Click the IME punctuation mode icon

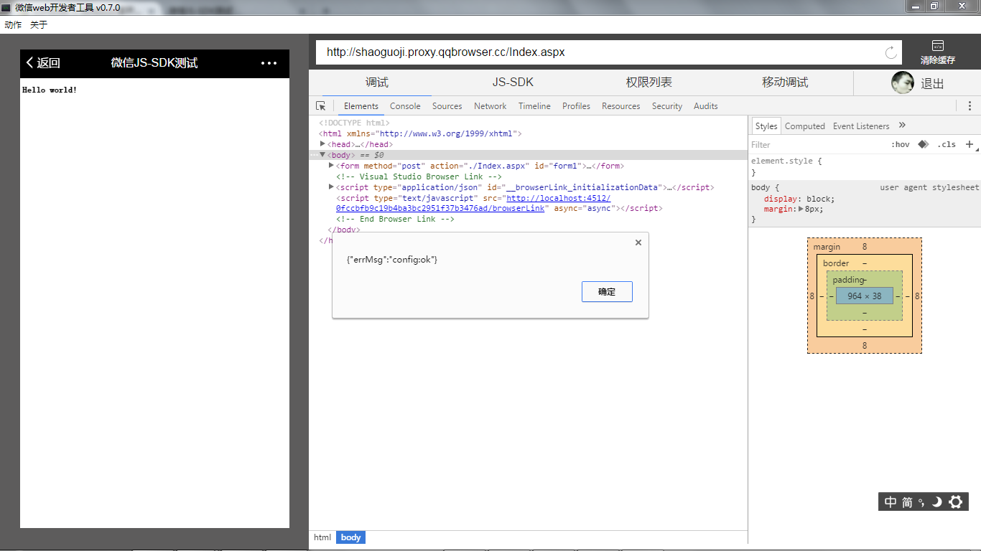[x=921, y=502]
